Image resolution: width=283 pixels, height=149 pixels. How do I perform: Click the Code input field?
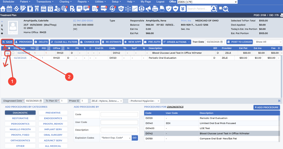click(119, 114)
